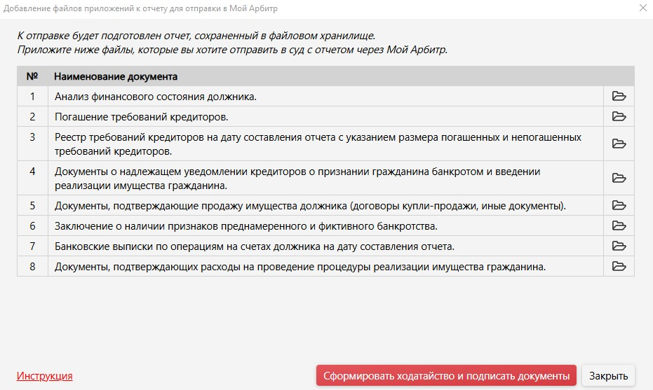Select row text about Реестр требований кредиторов
653x390 pixels.
pyautogui.click(x=318, y=144)
